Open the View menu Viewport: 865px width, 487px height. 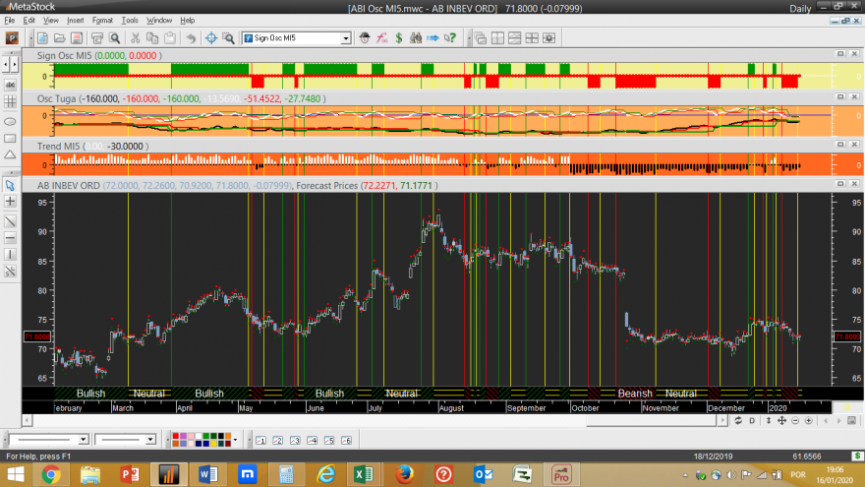(x=51, y=21)
